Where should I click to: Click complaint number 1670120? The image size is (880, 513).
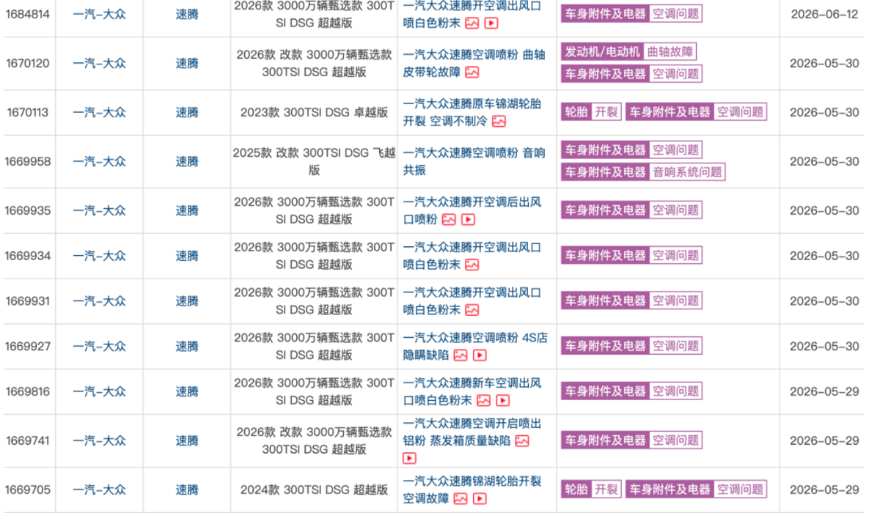28,63
